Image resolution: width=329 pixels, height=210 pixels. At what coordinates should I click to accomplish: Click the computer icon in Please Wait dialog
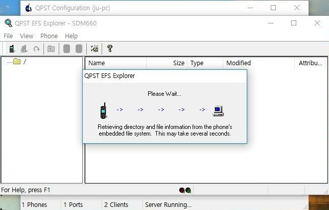218,111
